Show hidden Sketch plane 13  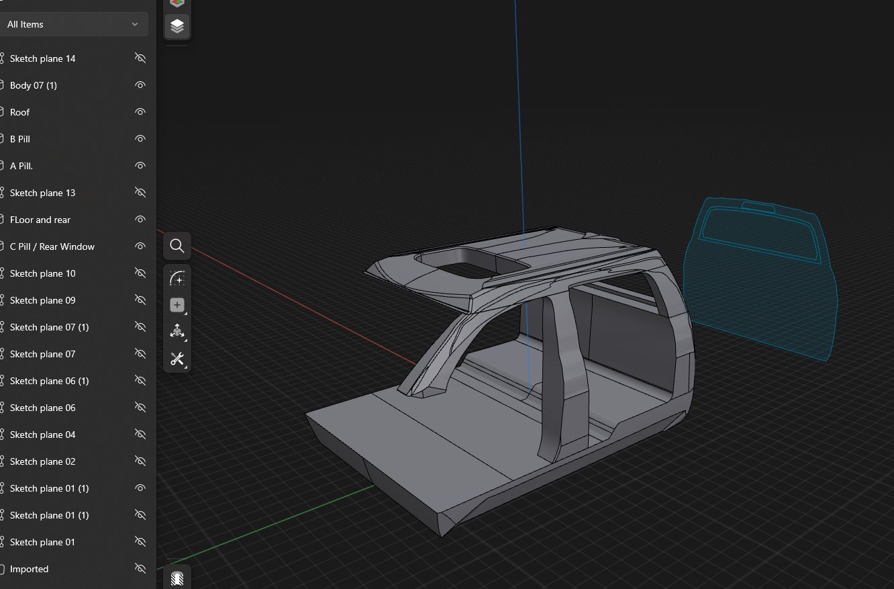point(140,193)
